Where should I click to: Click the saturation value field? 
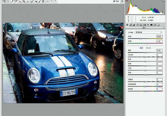pos(159,89)
